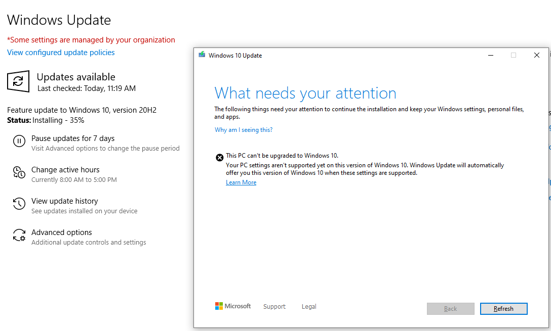Click the 'Windows 10 Update' title bar text
Screen dimensions: 551x331
point(235,56)
